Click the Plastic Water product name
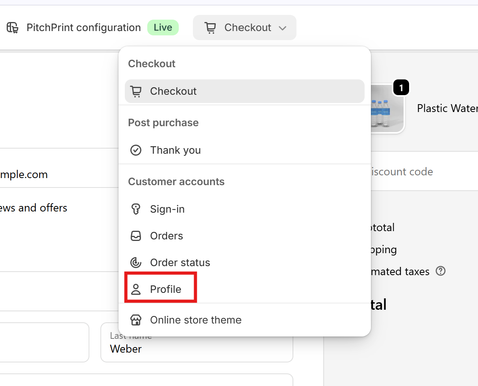478x386 pixels. tap(447, 108)
